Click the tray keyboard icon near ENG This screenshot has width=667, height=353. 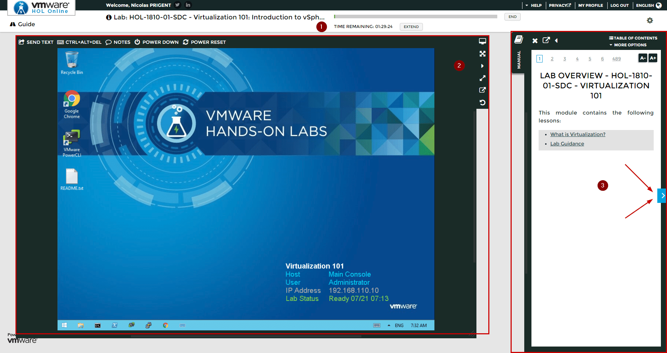point(377,325)
